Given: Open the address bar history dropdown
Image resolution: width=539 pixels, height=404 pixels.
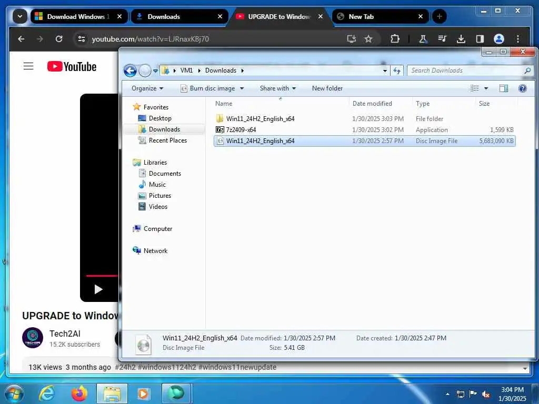Looking at the screenshot, I should click(385, 71).
